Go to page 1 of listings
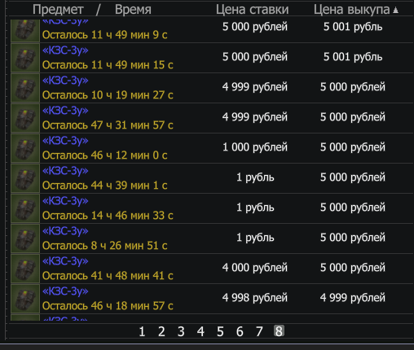The image size is (414, 350). pos(142,331)
